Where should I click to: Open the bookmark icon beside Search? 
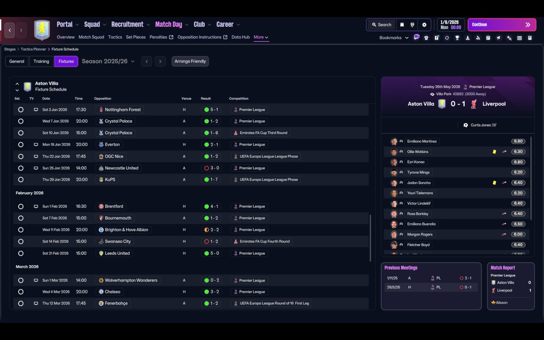coord(402,25)
